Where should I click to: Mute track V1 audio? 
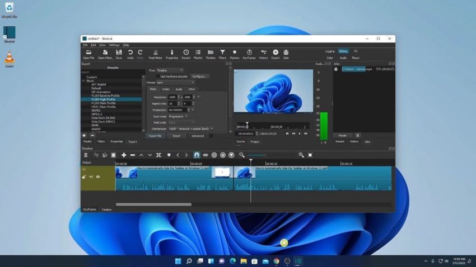tap(91, 177)
